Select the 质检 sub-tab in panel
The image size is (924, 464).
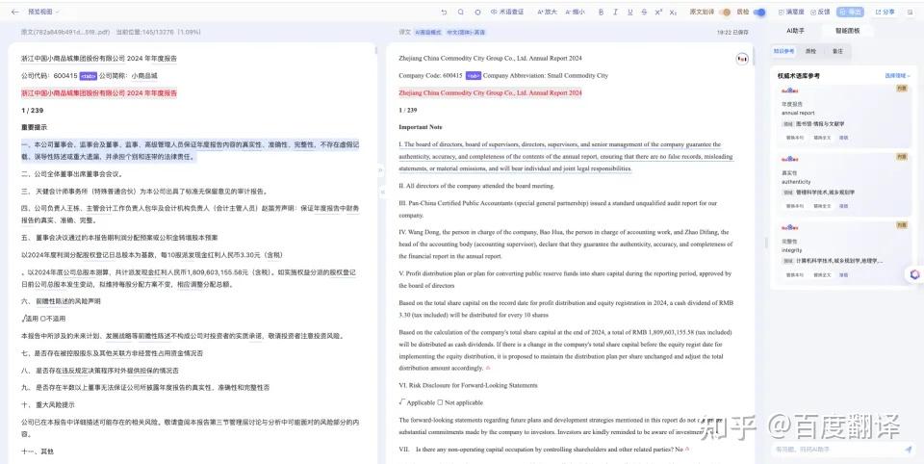[810, 51]
